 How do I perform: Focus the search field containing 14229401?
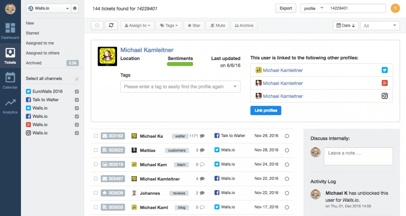[x=356, y=8]
